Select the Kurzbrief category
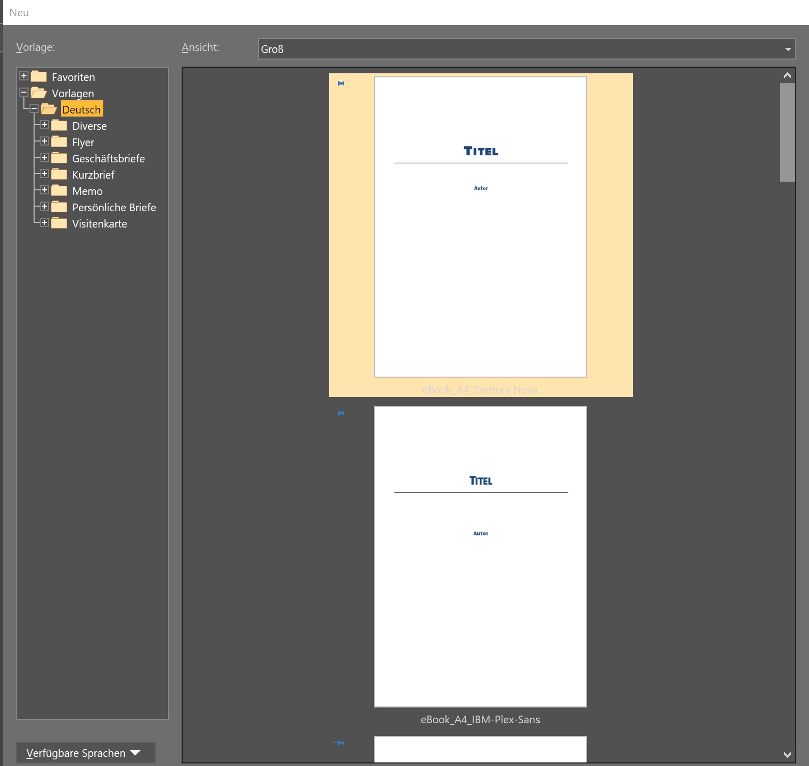This screenshot has height=766, width=809. tap(93, 175)
